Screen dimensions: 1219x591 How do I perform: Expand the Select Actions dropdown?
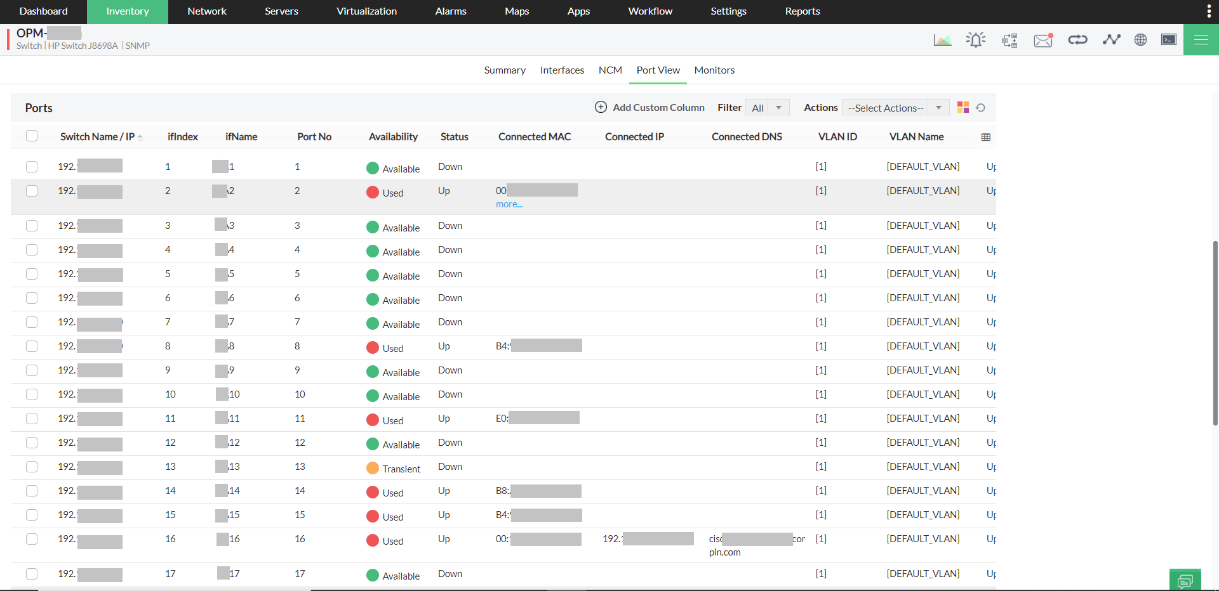(x=895, y=108)
